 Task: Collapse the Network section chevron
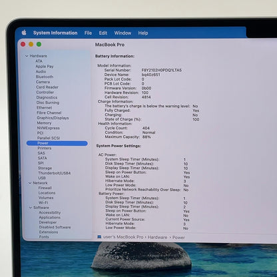[x=30, y=183]
